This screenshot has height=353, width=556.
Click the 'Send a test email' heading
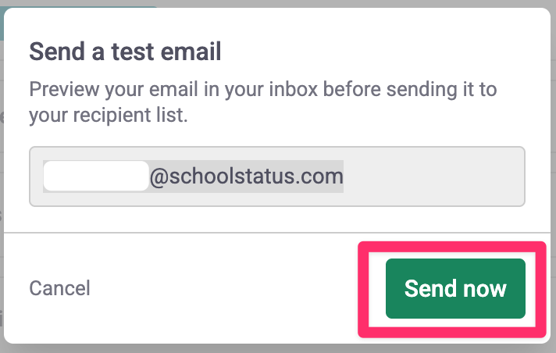(x=125, y=52)
